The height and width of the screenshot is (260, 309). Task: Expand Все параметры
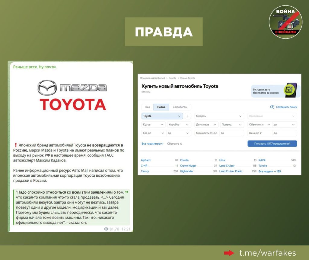pyautogui.click(x=152, y=144)
